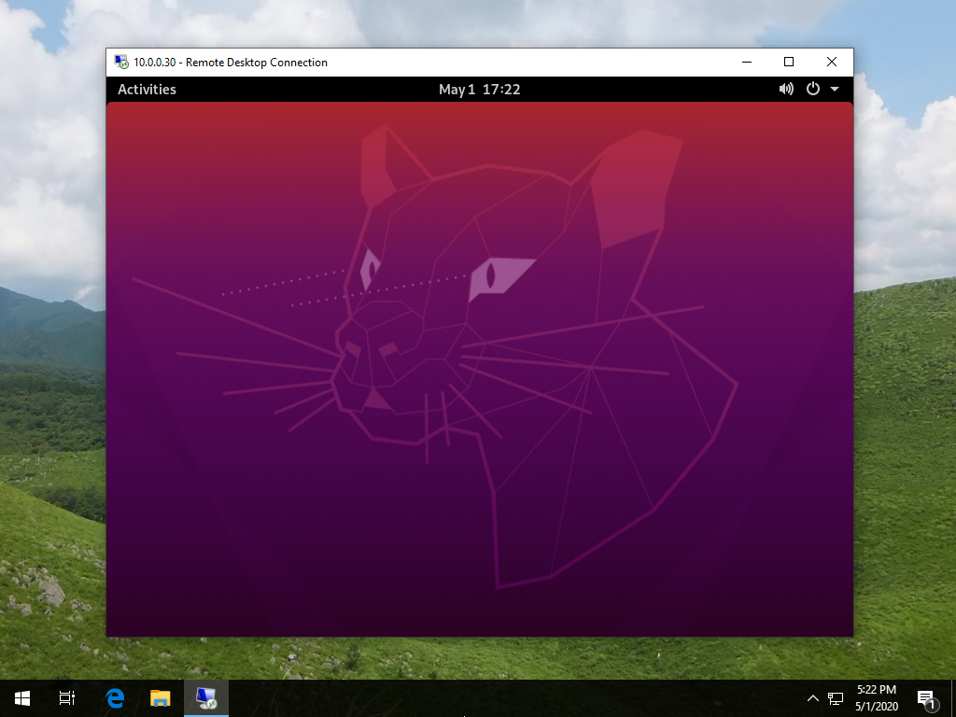Click the RDP icon in the window title bar
The width and height of the screenshot is (956, 717).
click(x=119, y=62)
